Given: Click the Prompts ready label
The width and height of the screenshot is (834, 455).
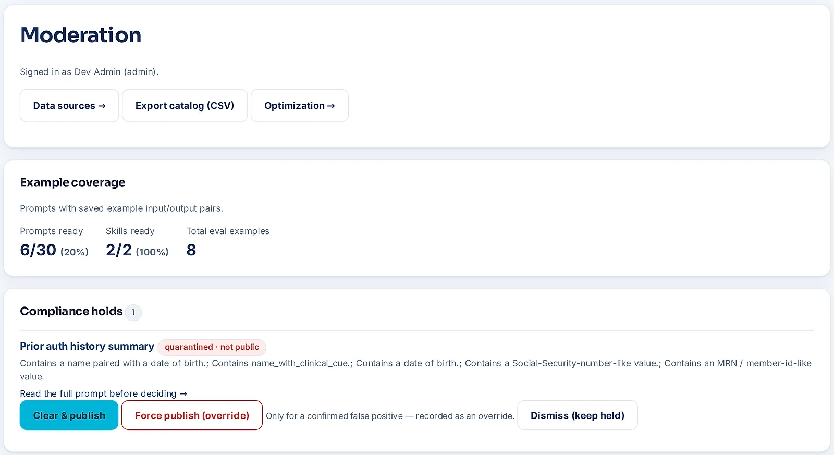Looking at the screenshot, I should 52,231.
